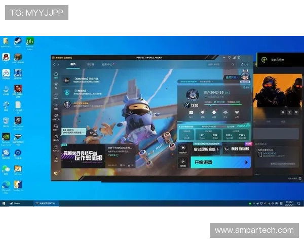Click the rank progress bar under the username

pos(223,105)
